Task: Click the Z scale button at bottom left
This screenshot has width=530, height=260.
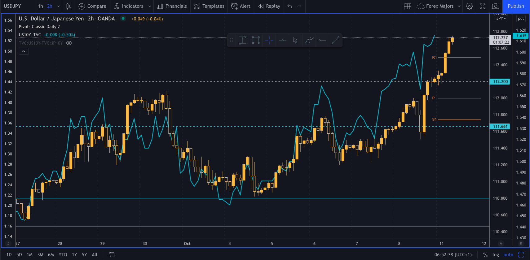Action: [8, 243]
